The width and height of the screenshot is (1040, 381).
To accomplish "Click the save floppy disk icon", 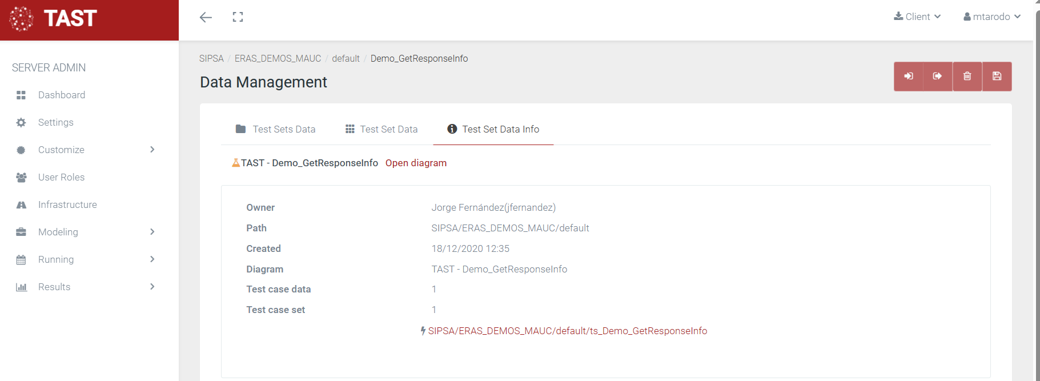I will coord(997,77).
